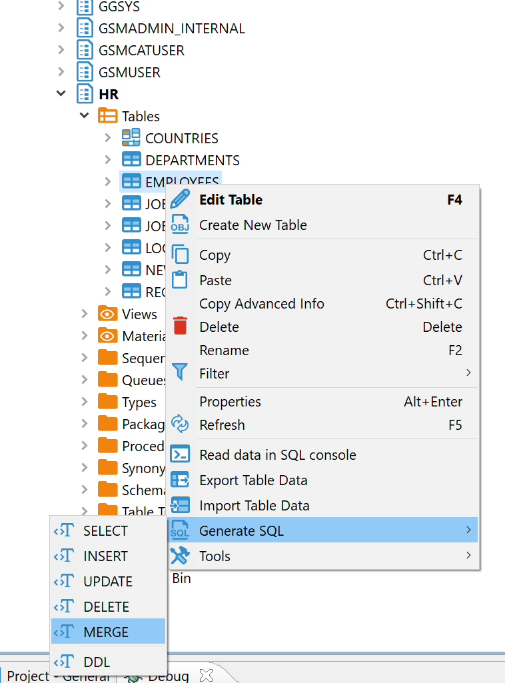This screenshot has width=505, height=683.
Task: Select the red Delete trash icon
Action: click(180, 327)
